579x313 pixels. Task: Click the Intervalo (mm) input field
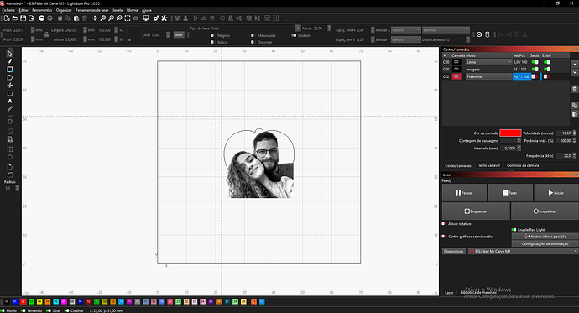pos(509,148)
